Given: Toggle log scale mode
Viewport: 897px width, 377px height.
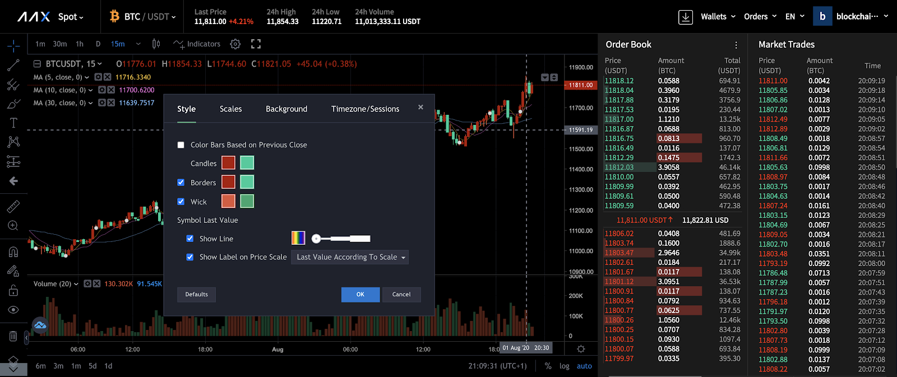Looking at the screenshot, I should (564, 366).
